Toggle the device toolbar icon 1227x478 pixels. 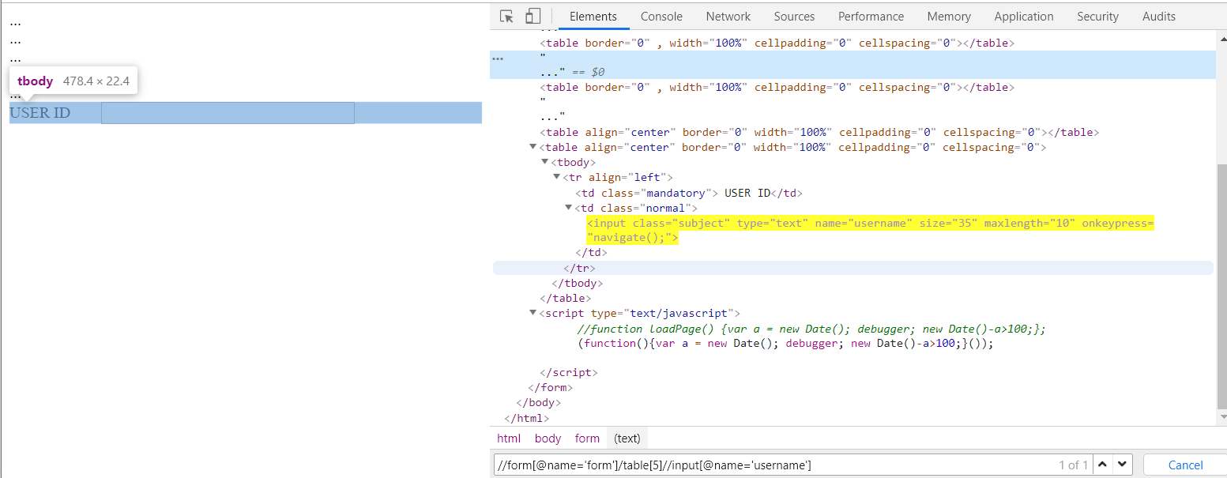533,17
